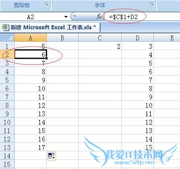180x169 pixels.
Task: Click cell A6 containing 10
Action: click(x=31, y=88)
